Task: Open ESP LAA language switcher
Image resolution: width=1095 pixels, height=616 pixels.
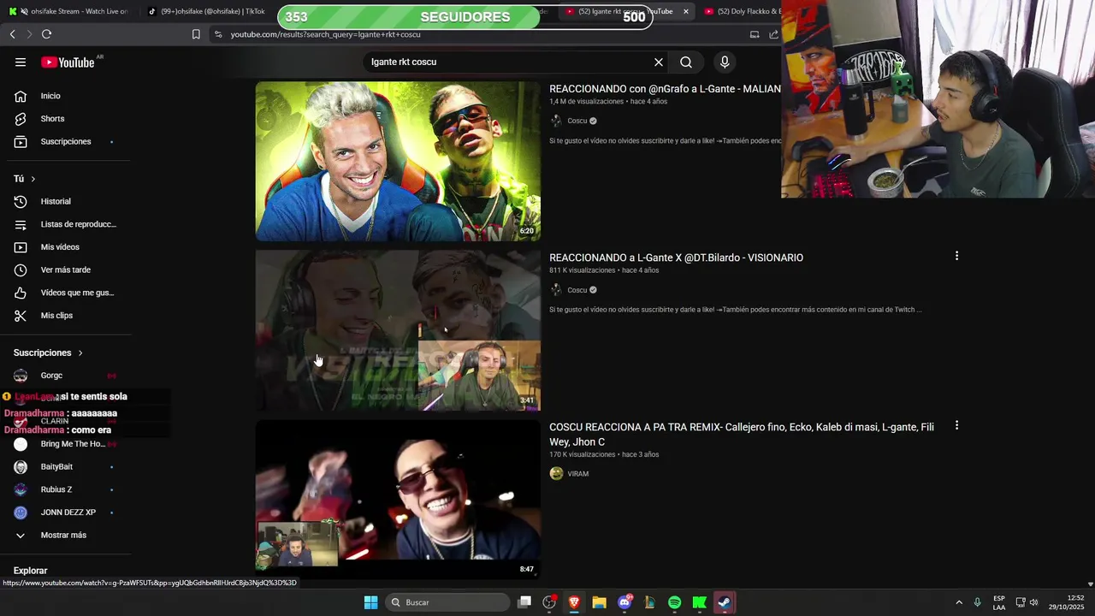Action: (x=999, y=602)
